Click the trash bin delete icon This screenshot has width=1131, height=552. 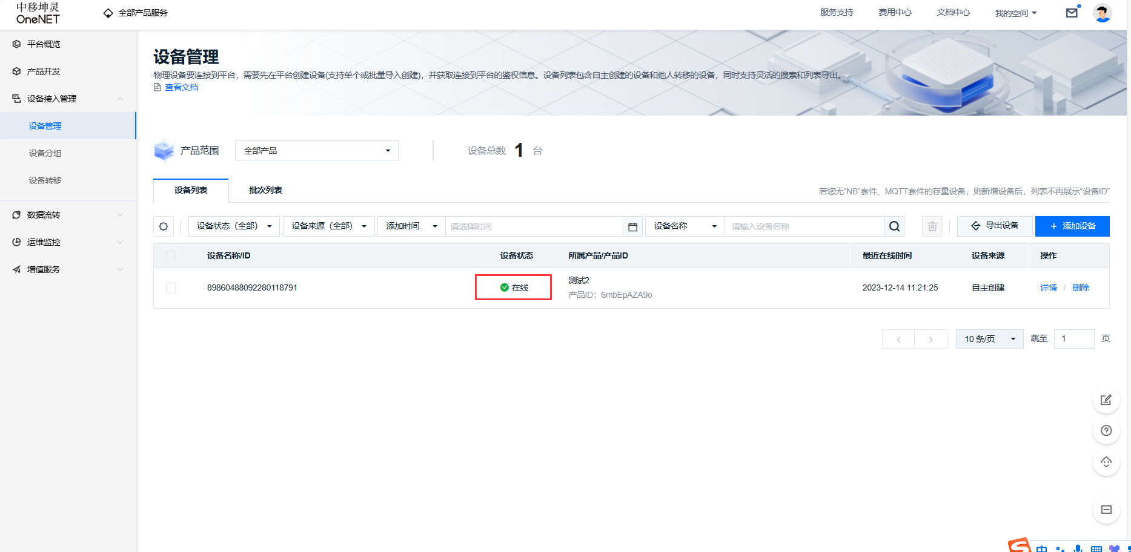(x=932, y=226)
